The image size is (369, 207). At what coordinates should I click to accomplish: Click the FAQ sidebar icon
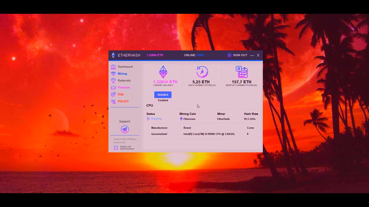pyautogui.click(x=113, y=94)
